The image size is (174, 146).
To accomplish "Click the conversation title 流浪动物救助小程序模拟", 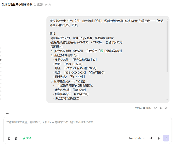I will (17, 4).
